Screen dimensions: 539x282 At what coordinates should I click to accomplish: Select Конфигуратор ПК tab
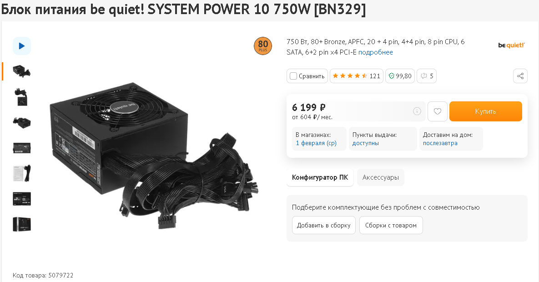[x=320, y=177]
